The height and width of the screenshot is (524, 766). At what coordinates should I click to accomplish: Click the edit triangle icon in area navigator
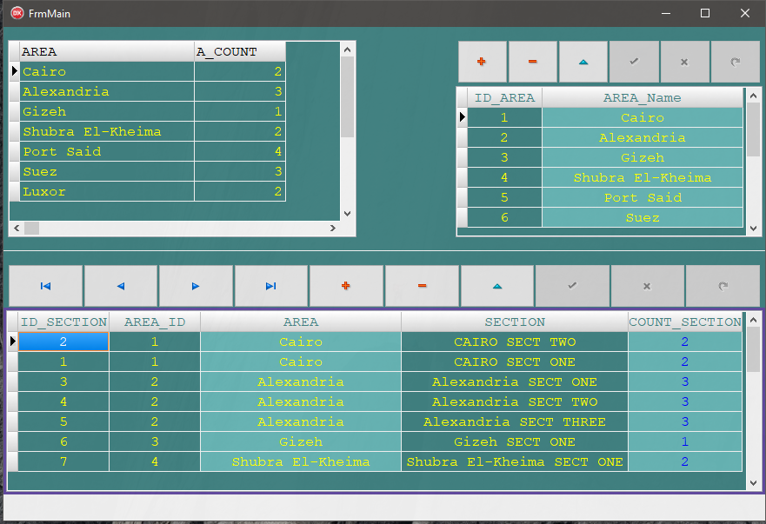583,62
